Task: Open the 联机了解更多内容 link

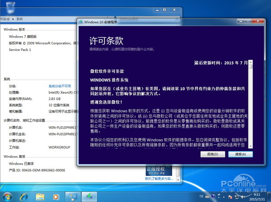Action: [x=158, y=179]
